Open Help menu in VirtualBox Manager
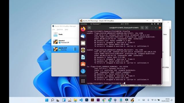This screenshot has width=184, height=103. (66, 29)
